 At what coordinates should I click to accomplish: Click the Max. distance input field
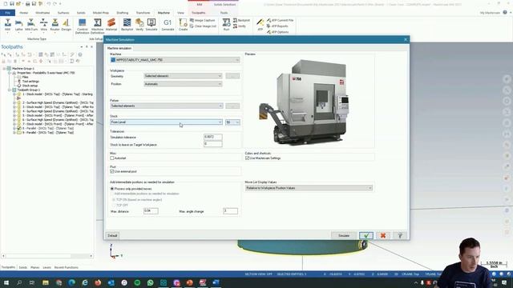coord(151,211)
